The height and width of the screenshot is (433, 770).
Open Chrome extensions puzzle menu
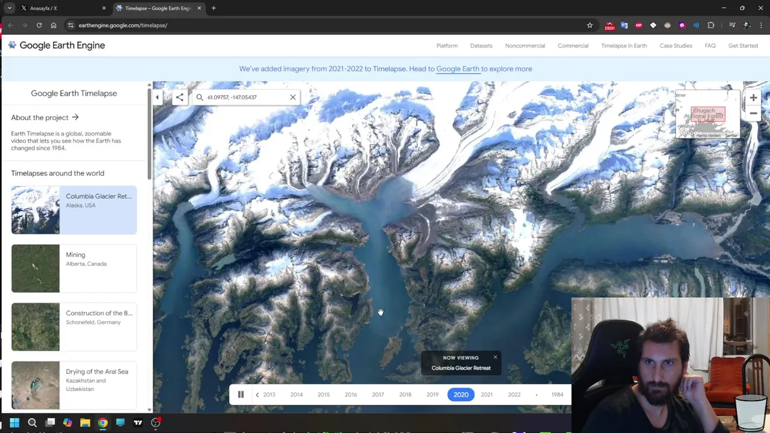coord(711,25)
